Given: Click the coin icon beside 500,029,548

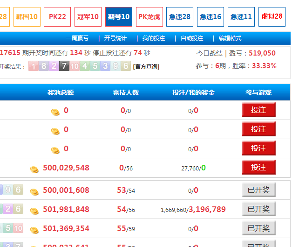Looking at the screenshot, I should 34,169.
